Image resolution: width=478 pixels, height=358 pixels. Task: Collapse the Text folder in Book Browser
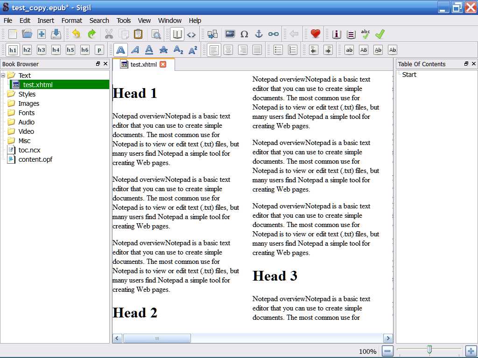(x=3, y=75)
